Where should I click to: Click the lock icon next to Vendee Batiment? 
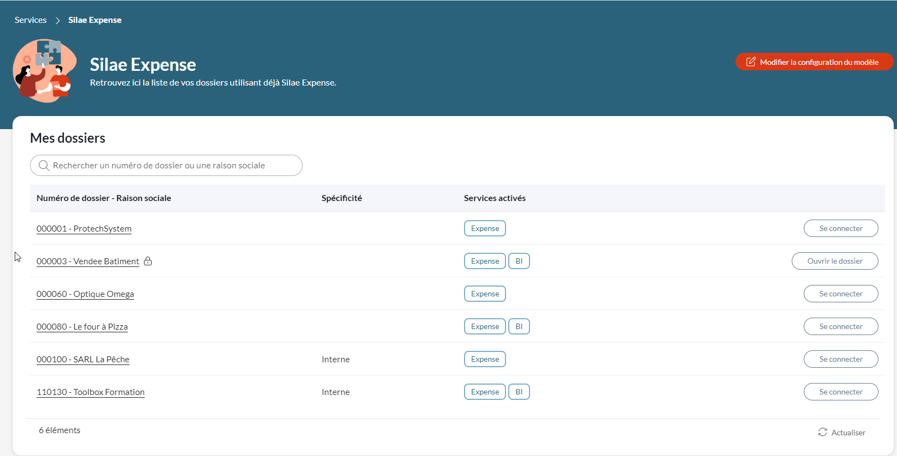(148, 261)
